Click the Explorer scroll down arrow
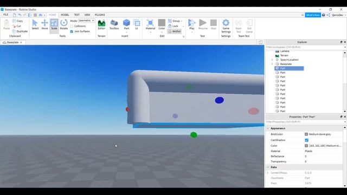Screen dimensions: 347x195 coord(345,112)
